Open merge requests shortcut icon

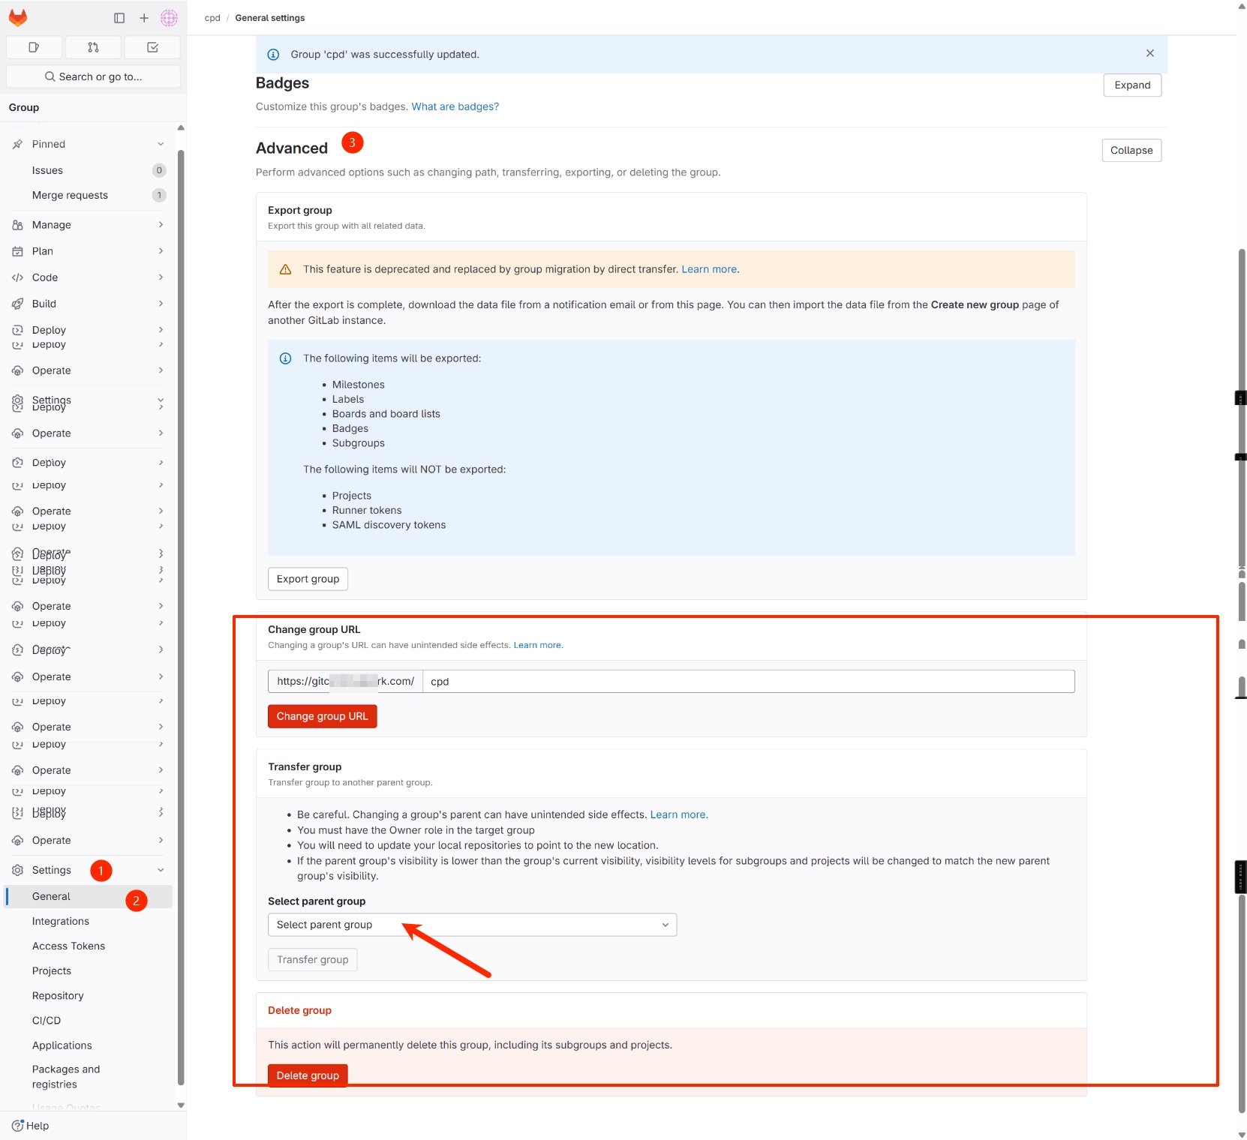point(93,47)
